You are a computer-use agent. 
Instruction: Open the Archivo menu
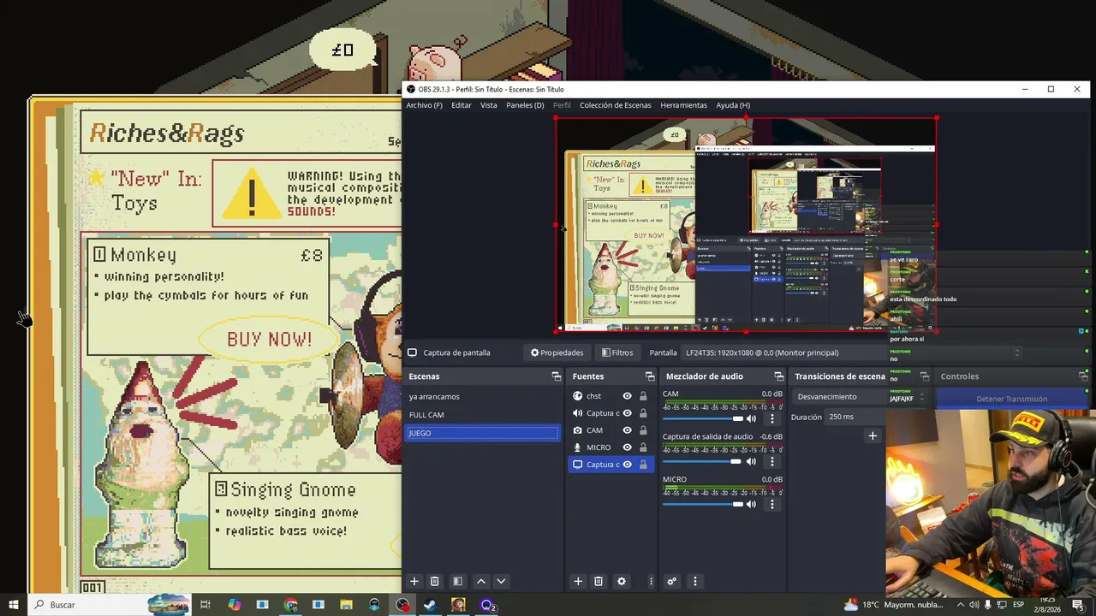[424, 105]
